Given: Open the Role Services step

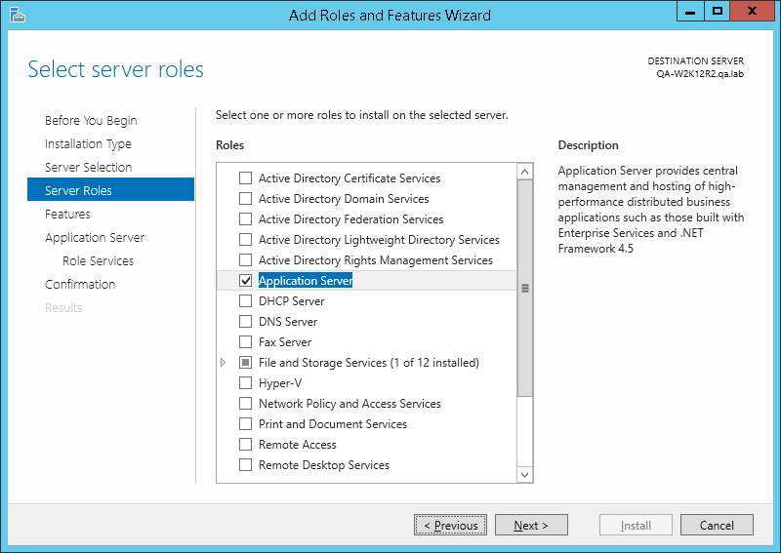Looking at the screenshot, I should tap(98, 261).
